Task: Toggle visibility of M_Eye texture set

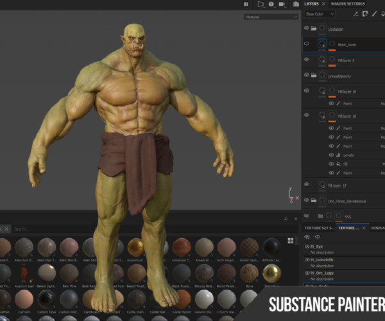Action: (307, 247)
